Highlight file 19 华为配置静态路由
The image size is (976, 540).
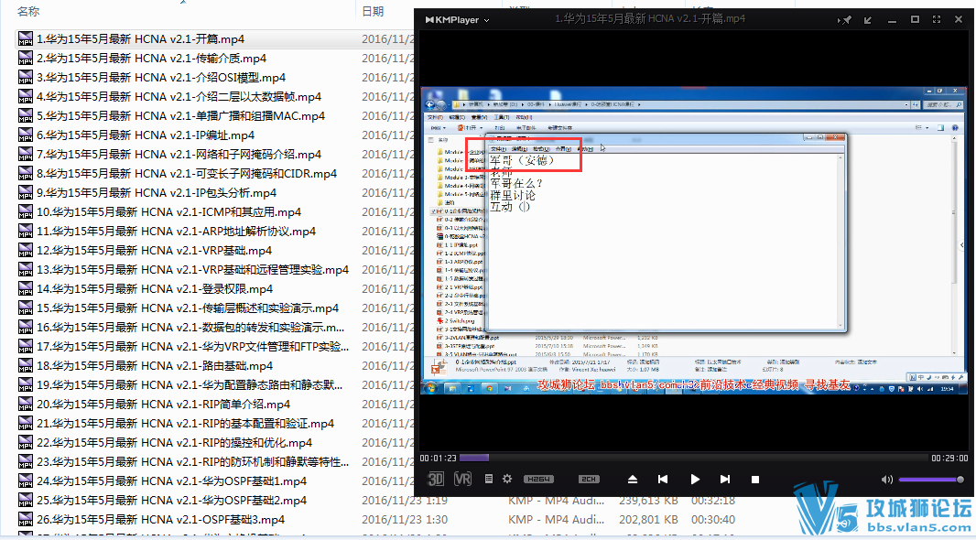coord(190,385)
